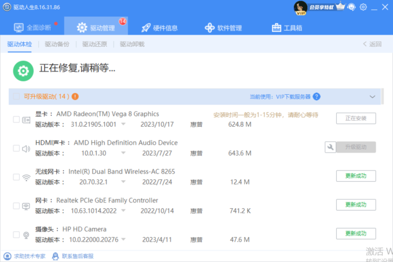393x262 pixels.
Task: Click the app logo icon in title bar
Action: (7, 7)
